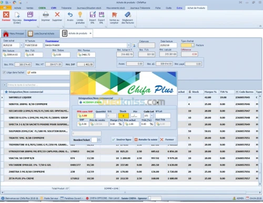Click the Code Barres column header
The width and height of the screenshot is (263, 203).
[x=245, y=92]
